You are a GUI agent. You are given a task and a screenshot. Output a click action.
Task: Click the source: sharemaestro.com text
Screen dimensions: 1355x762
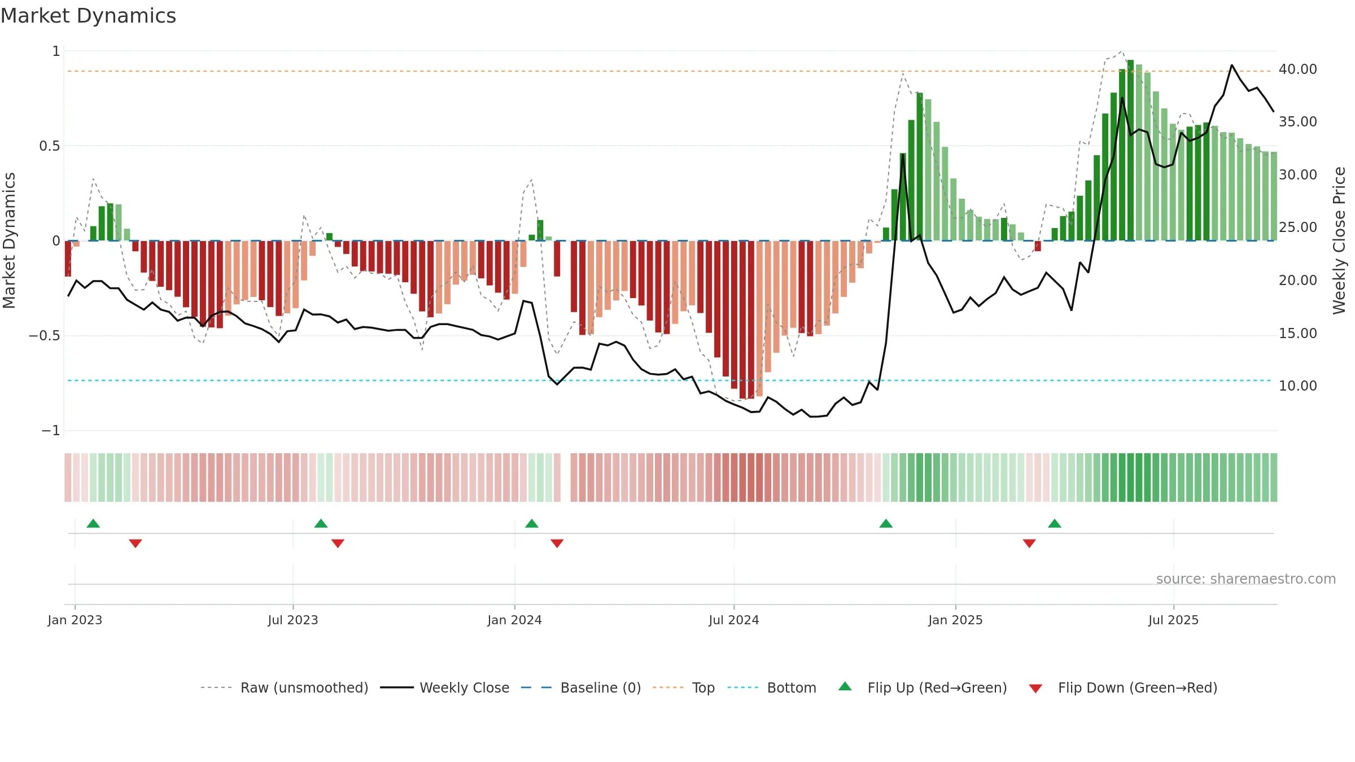pyautogui.click(x=1246, y=579)
